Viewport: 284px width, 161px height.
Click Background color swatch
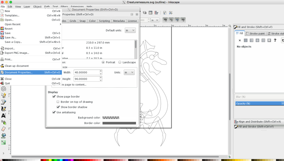(x=111, y=118)
